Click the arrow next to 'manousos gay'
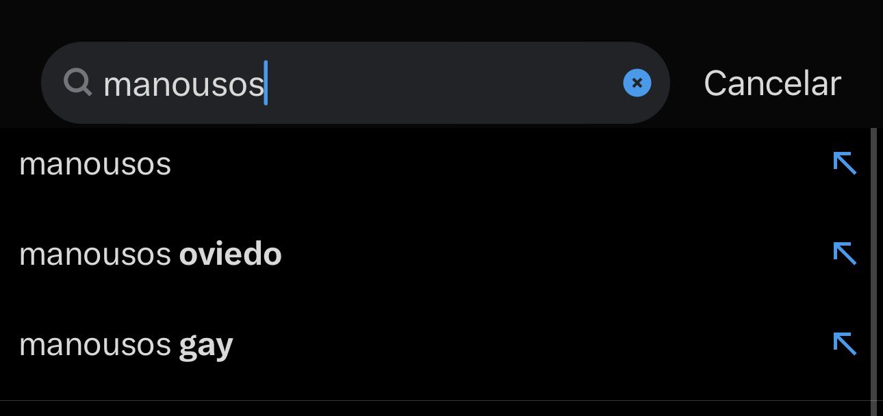Image resolution: width=883 pixels, height=416 pixels. [x=845, y=343]
